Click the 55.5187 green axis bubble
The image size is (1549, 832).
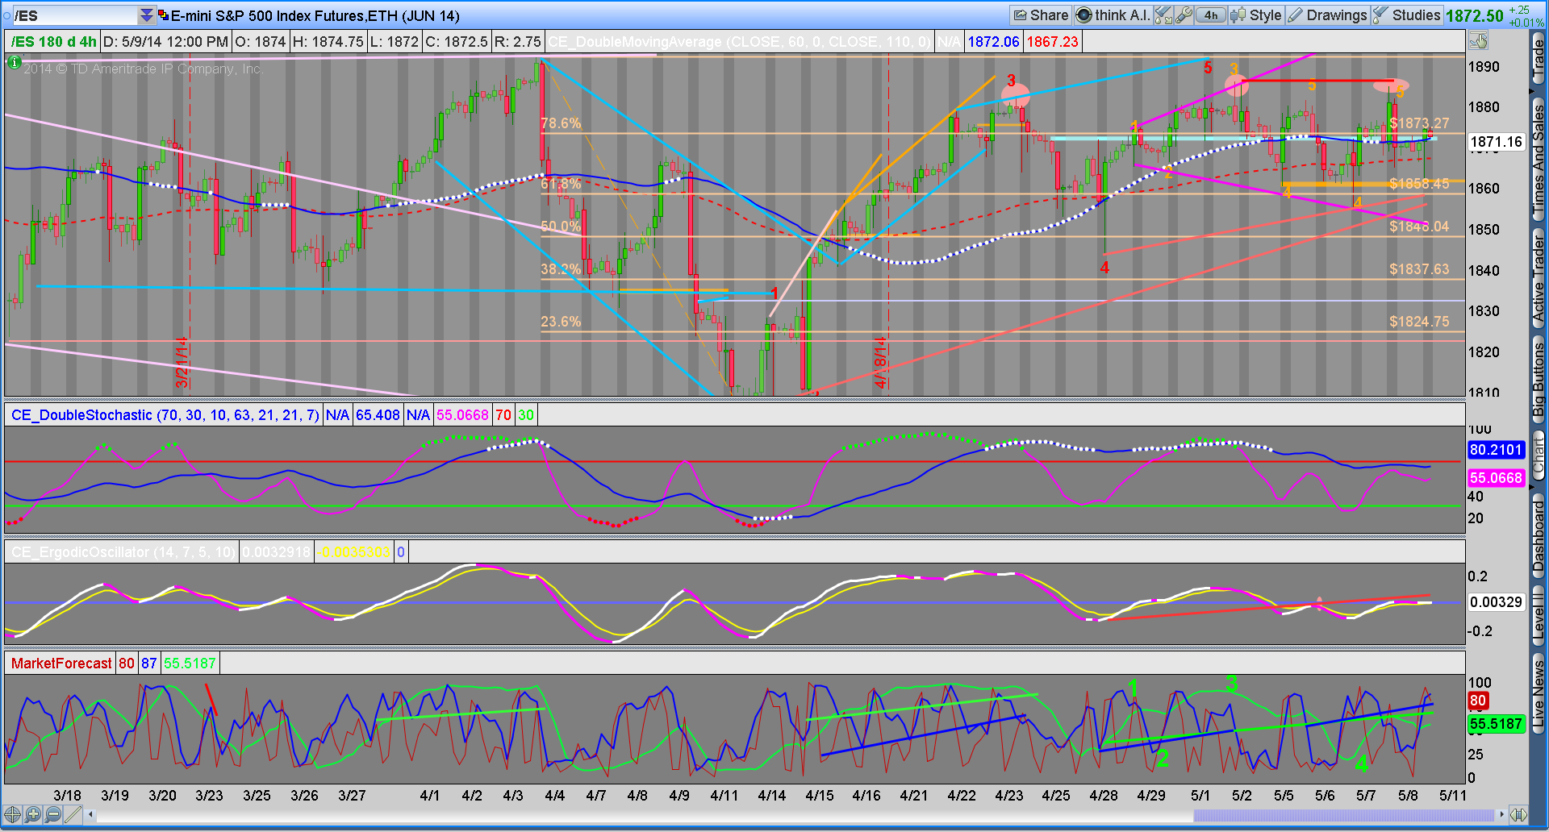(1496, 724)
